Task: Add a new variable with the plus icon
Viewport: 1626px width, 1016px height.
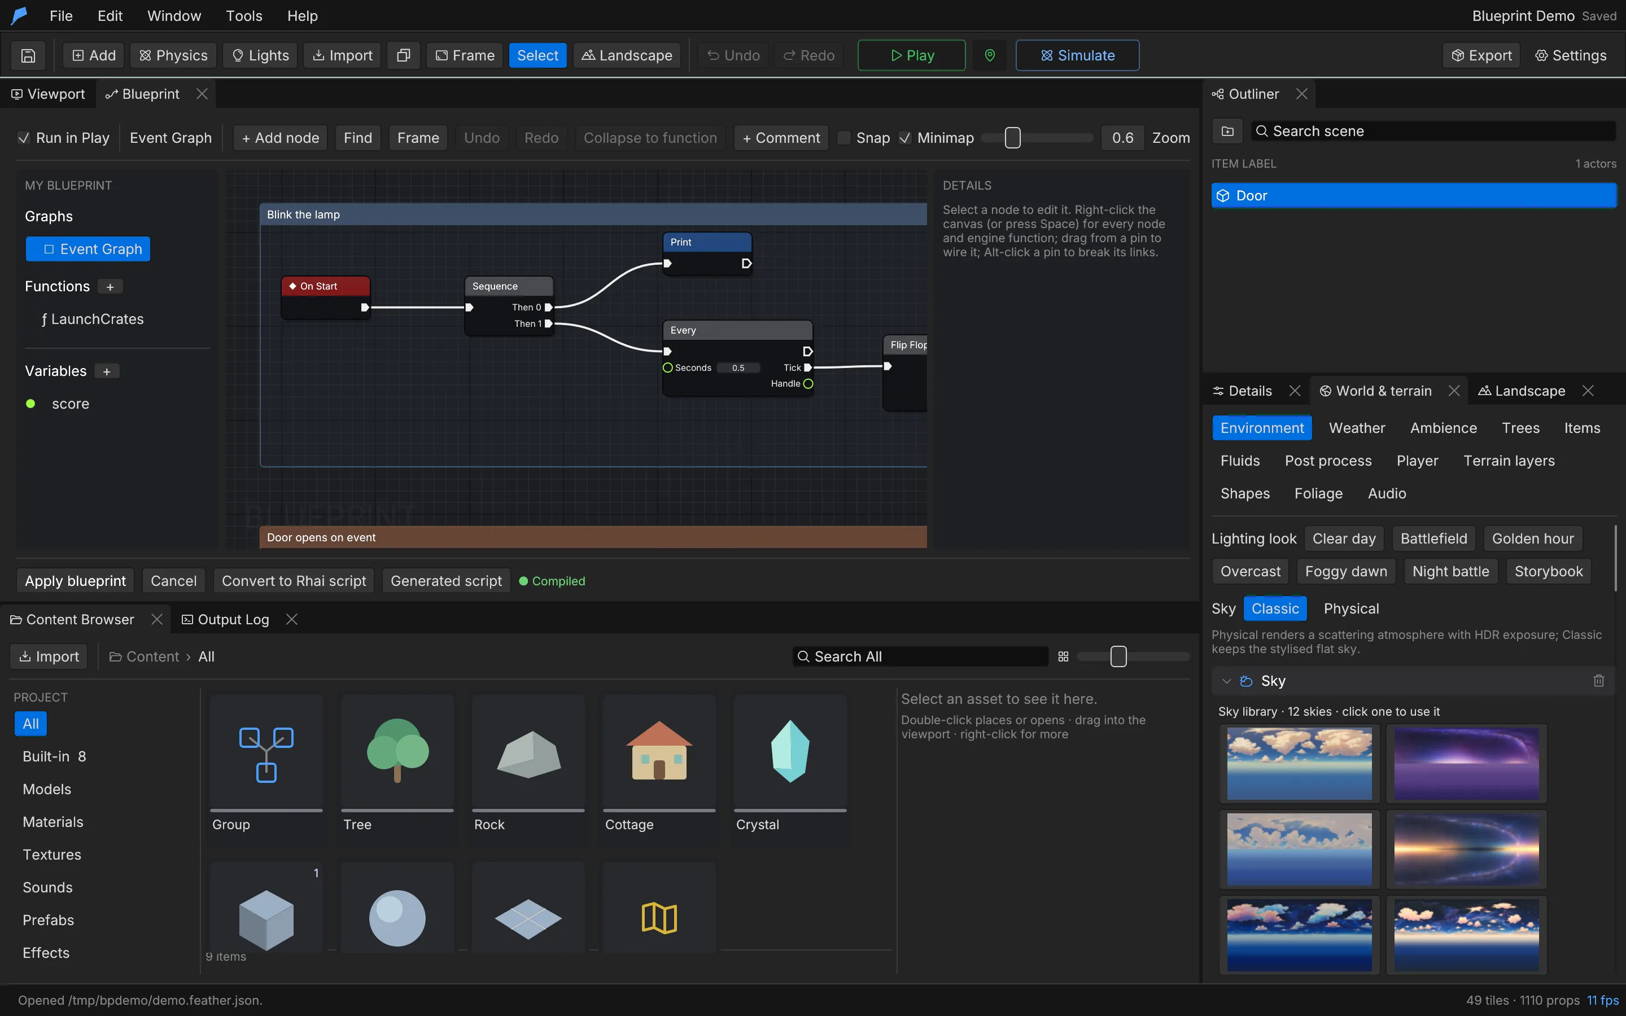Action: click(106, 371)
